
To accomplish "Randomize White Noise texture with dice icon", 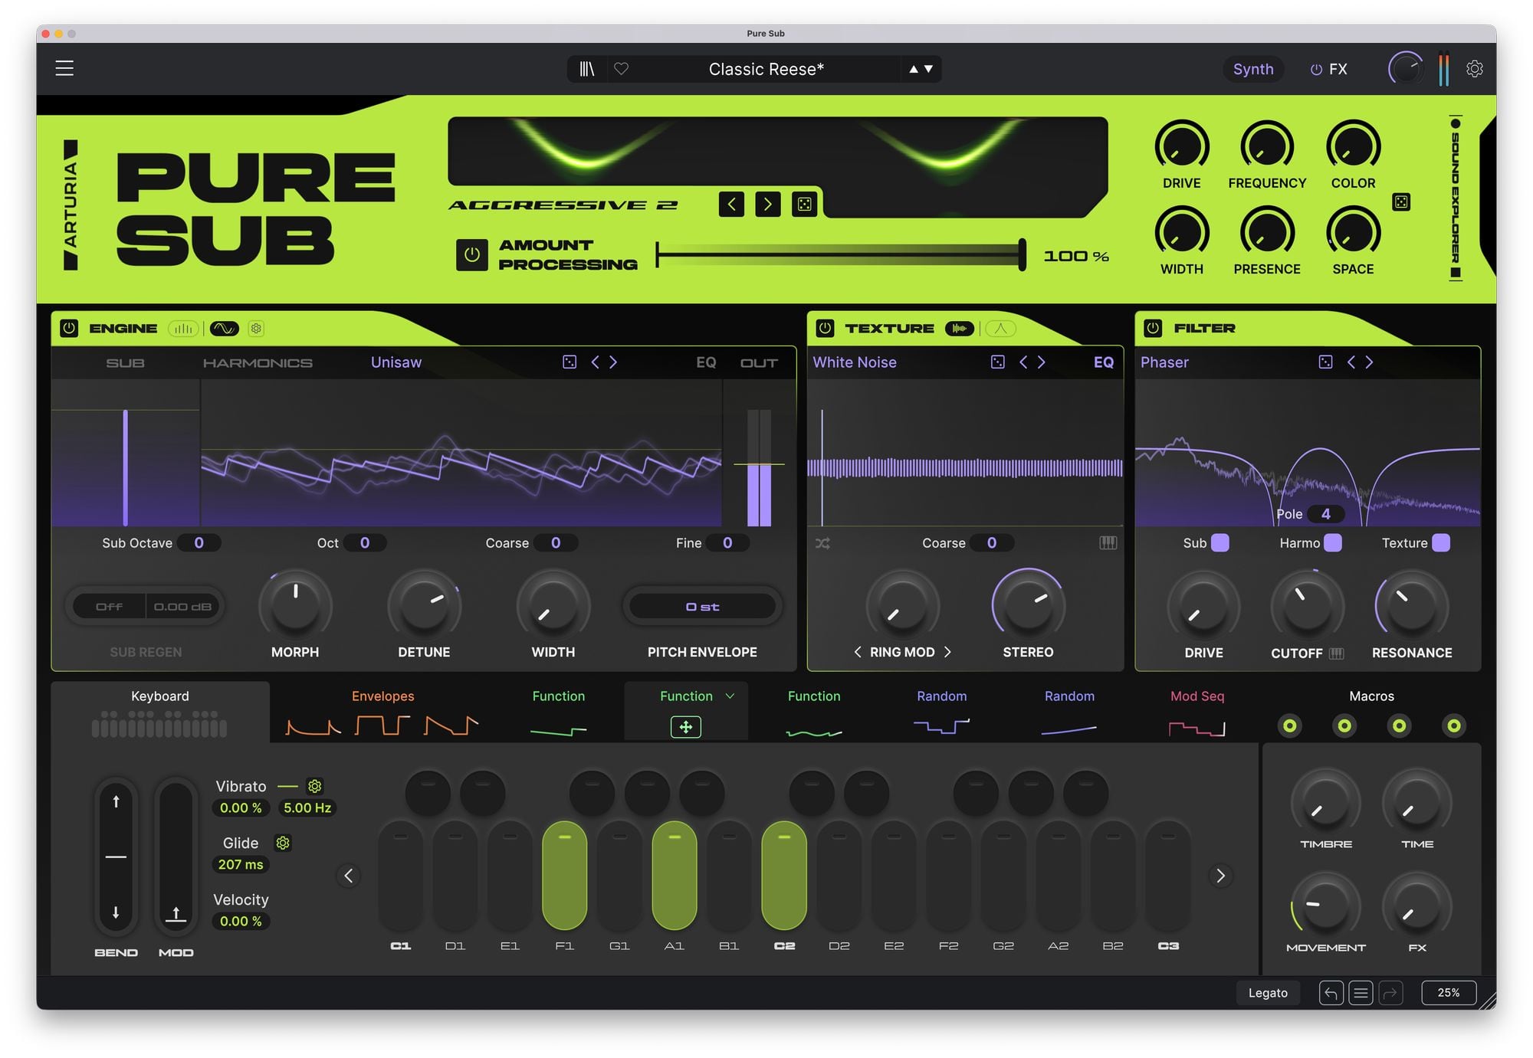I will [998, 362].
